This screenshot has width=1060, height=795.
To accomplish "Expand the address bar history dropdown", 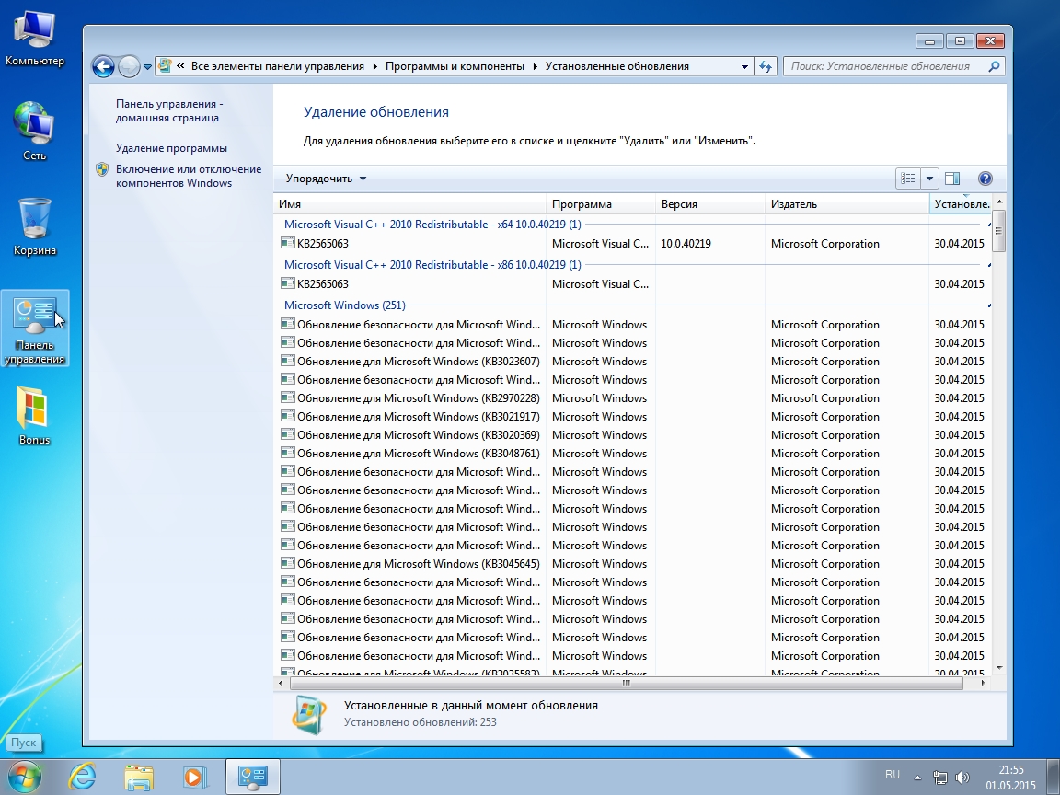I will click(x=744, y=66).
